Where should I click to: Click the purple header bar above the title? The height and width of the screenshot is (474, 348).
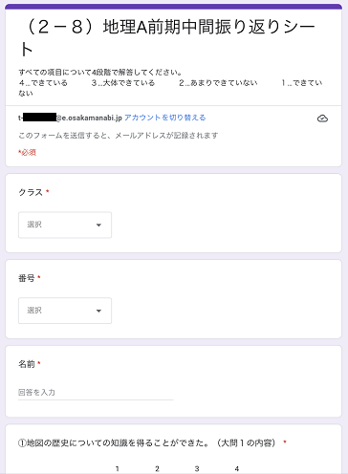[x=174, y=7]
